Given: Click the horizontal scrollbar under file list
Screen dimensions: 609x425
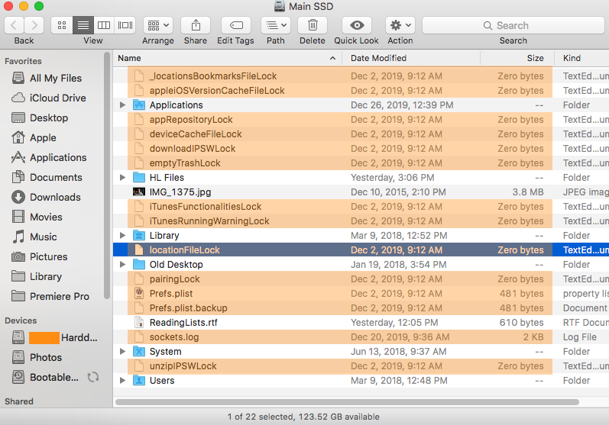Looking at the screenshot, I should [x=347, y=402].
